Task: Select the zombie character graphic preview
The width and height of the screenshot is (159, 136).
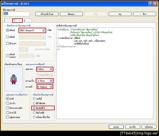Action: tap(14, 79)
